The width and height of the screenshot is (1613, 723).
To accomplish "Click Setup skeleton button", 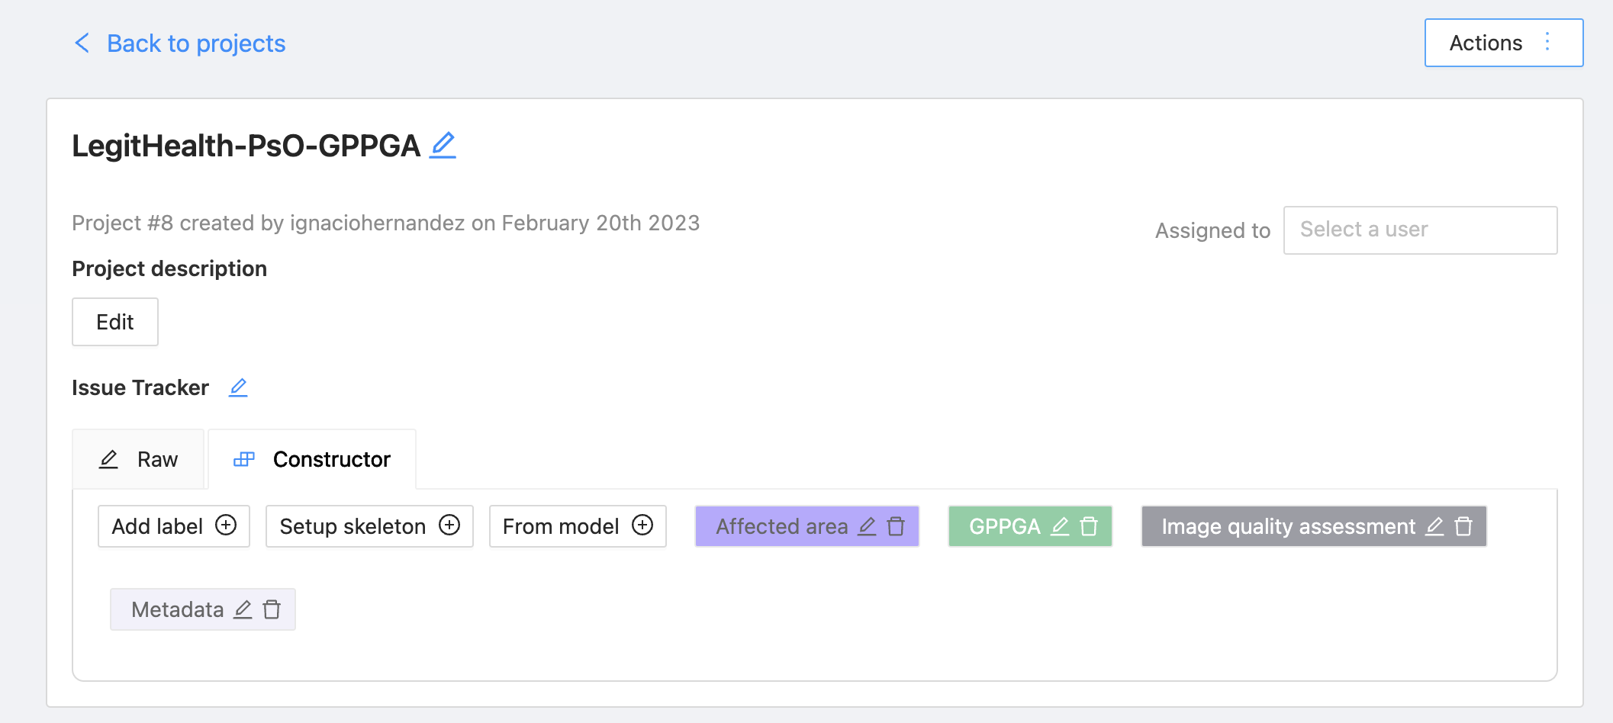I will (x=369, y=526).
